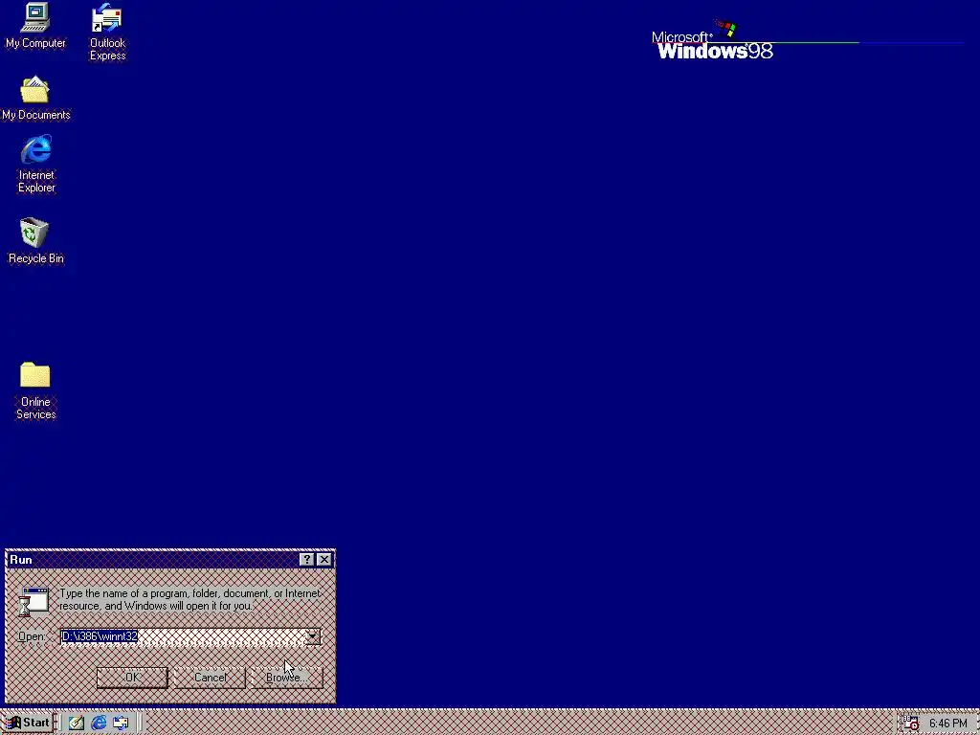Screen dimensions: 980x735
Task: Click the Run dialog help question-mark button
Action: [x=306, y=559]
